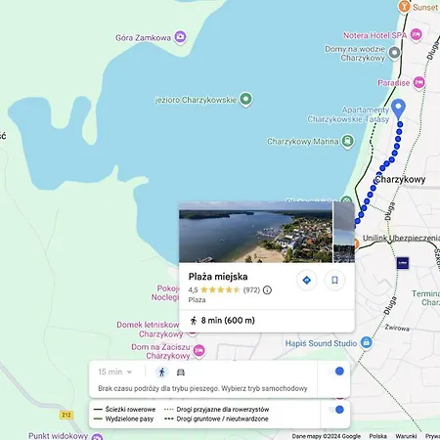Viewport: 440px width, 440px height.
Task: Select car travel mode icon
Action: click(181, 373)
